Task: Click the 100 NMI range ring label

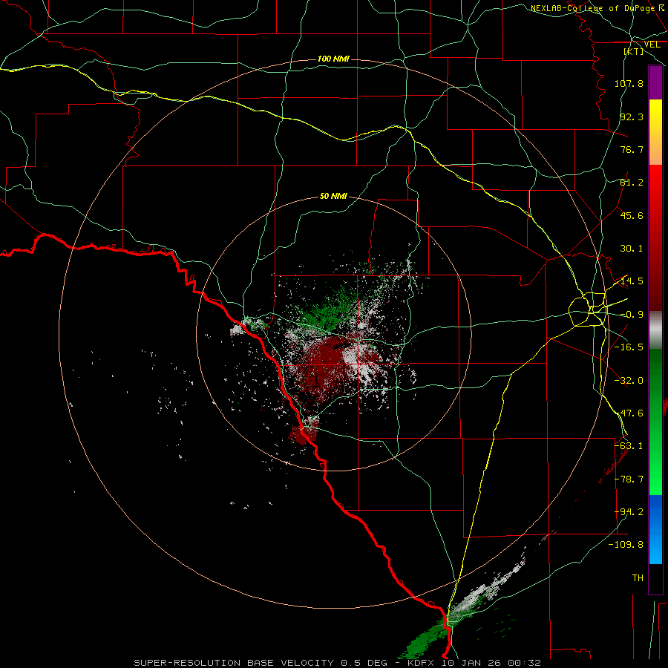Action: point(333,59)
